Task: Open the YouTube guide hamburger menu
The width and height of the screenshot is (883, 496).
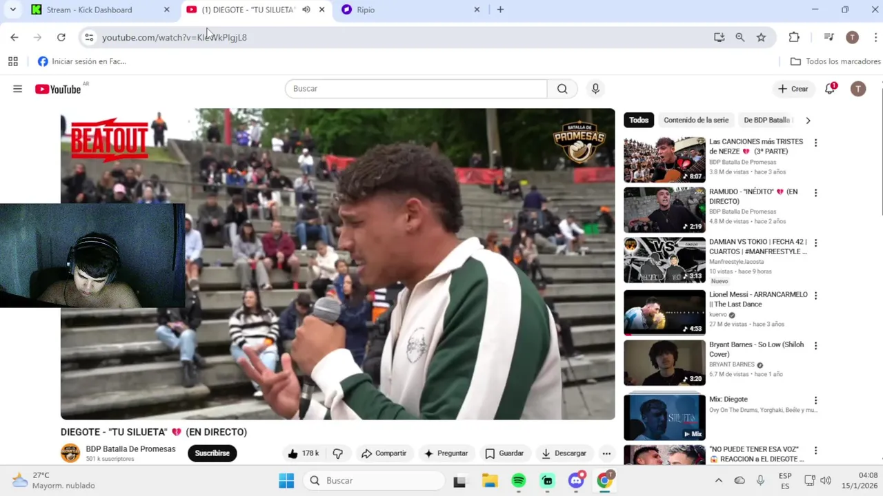Action: pyautogui.click(x=17, y=89)
